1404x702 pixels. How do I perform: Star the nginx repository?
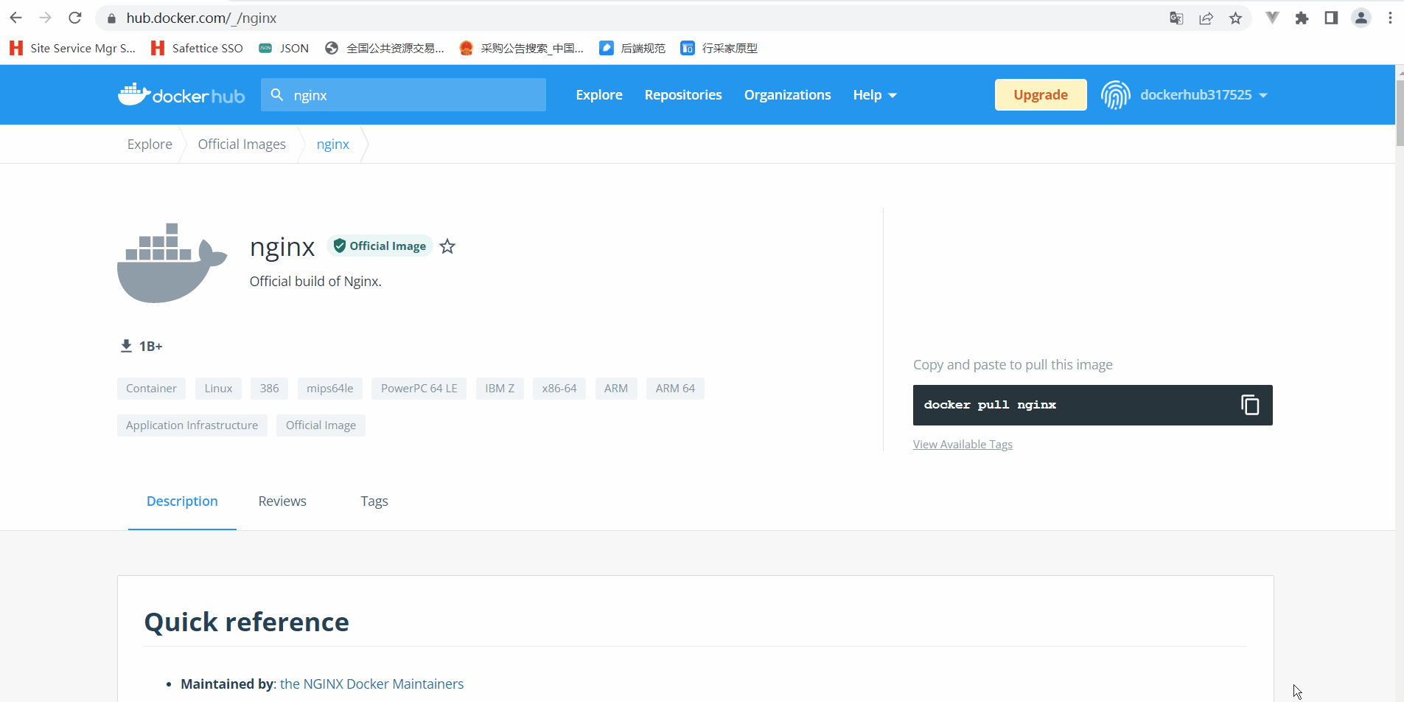[x=447, y=246]
